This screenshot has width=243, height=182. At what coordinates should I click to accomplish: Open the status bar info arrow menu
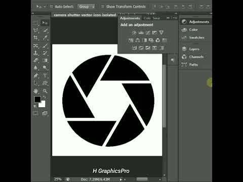tap(121, 179)
